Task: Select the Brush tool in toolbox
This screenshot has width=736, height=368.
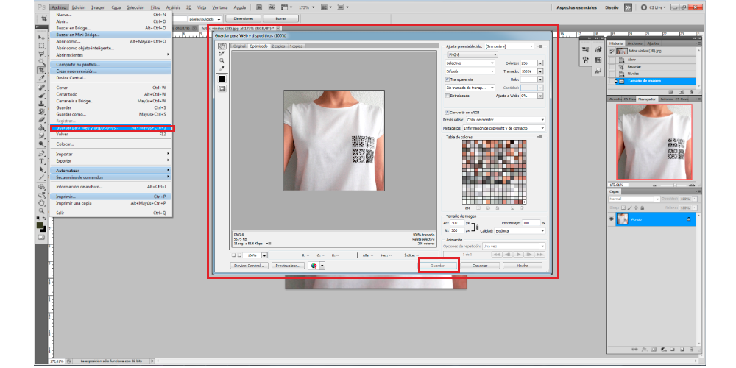Action: click(x=42, y=95)
